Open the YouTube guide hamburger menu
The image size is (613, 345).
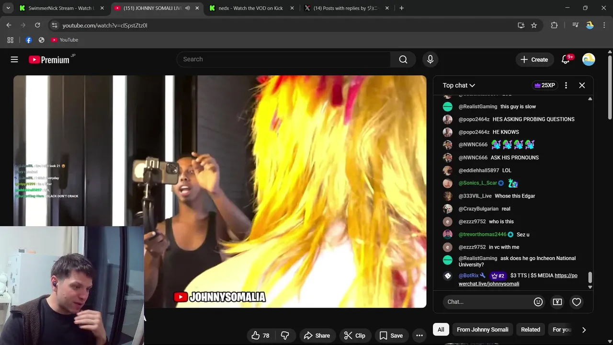[x=14, y=59]
